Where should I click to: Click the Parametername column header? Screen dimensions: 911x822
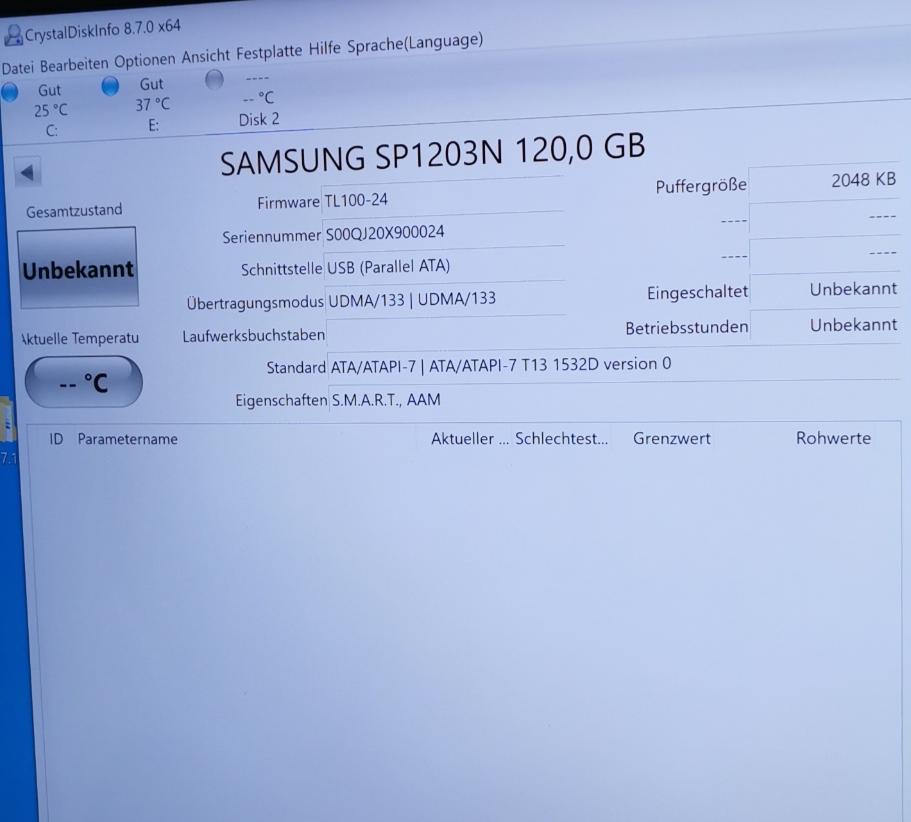pyautogui.click(x=128, y=440)
